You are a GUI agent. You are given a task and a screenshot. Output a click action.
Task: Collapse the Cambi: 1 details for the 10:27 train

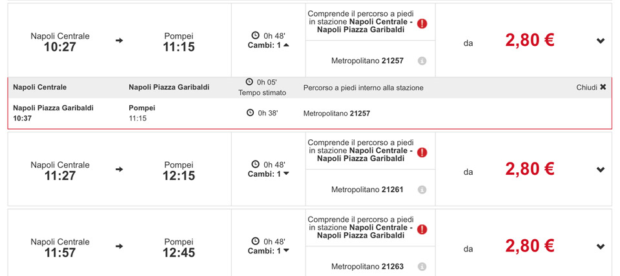click(x=286, y=45)
